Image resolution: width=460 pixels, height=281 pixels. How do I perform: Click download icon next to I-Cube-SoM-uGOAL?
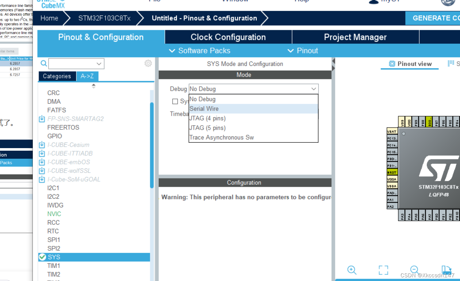42,179
